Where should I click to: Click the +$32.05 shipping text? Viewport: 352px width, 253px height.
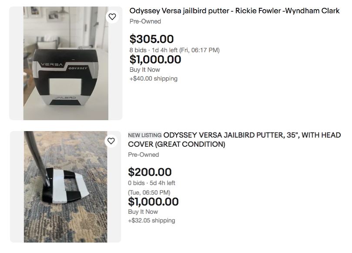point(152,220)
